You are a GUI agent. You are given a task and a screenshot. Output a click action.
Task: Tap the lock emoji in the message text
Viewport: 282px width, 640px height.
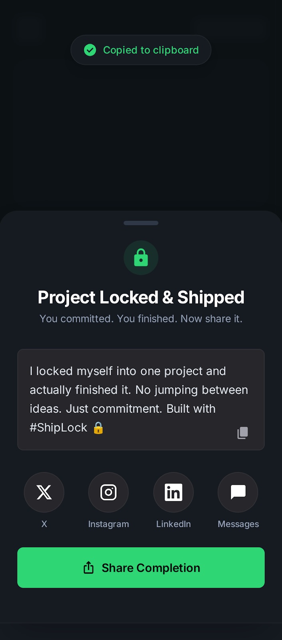click(x=98, y=428)
